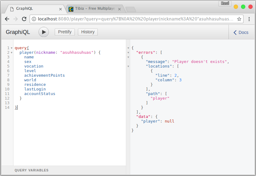
Task: Click the world field on line 8
Action: click(x=30, y=80)
